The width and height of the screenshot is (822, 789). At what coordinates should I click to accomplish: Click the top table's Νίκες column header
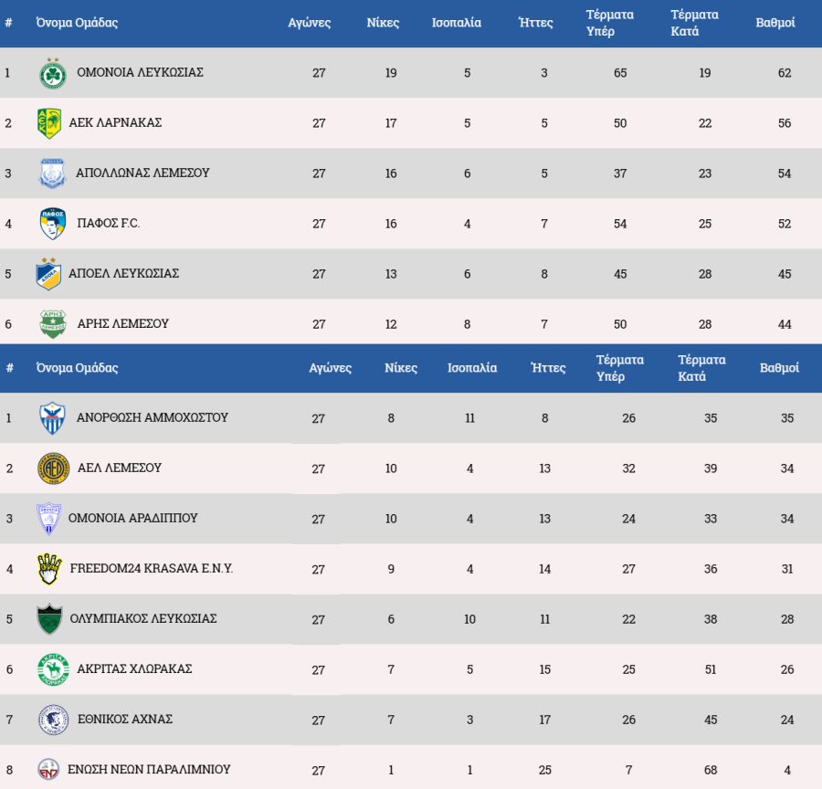383,23
